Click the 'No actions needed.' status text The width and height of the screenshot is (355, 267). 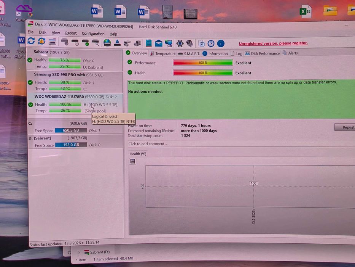(145, 92)
